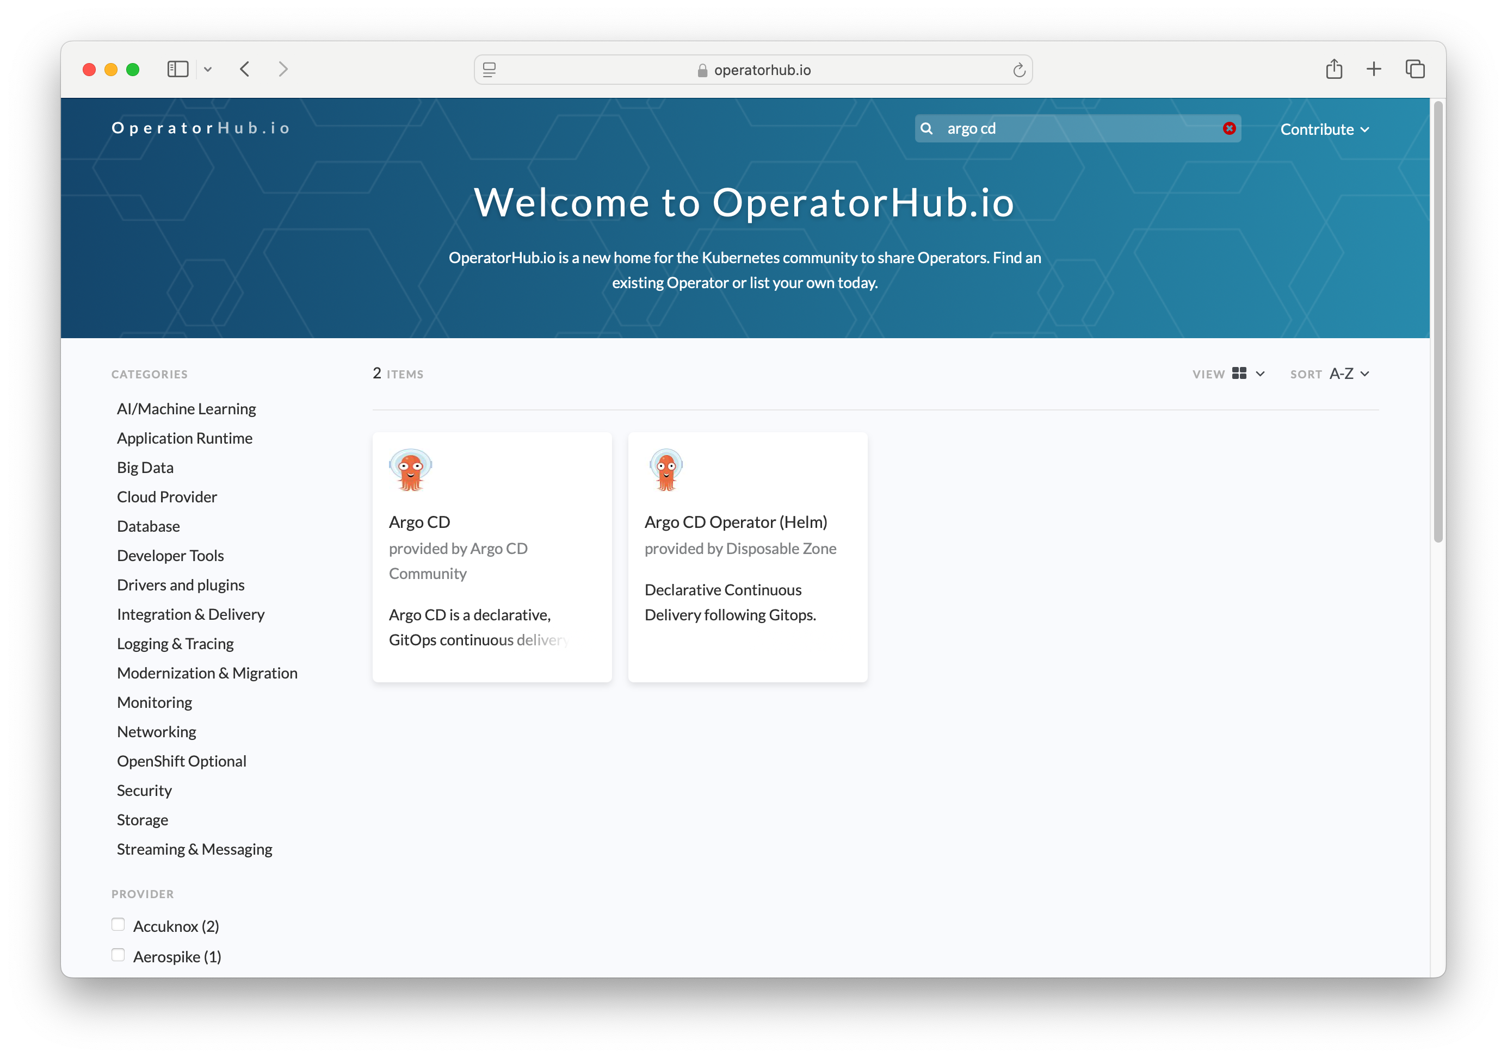Open a new tab with the plus icon
This screenshot has height=1058, width=1507.
1374,69
